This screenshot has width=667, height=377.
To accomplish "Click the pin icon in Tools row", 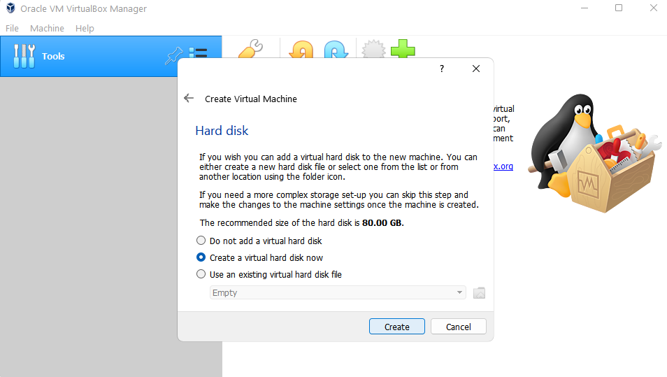I will pos(173,56).
